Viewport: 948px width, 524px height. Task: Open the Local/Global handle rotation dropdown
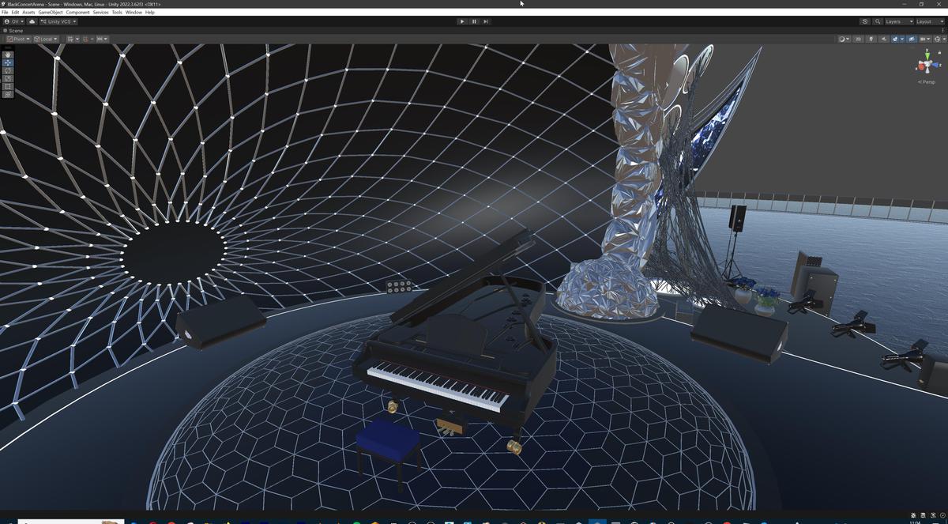(46, 39)
